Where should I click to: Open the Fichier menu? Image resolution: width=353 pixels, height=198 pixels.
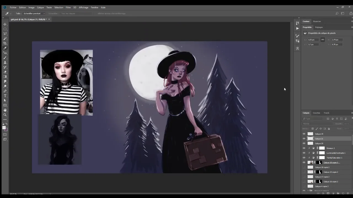click(13, 7)
